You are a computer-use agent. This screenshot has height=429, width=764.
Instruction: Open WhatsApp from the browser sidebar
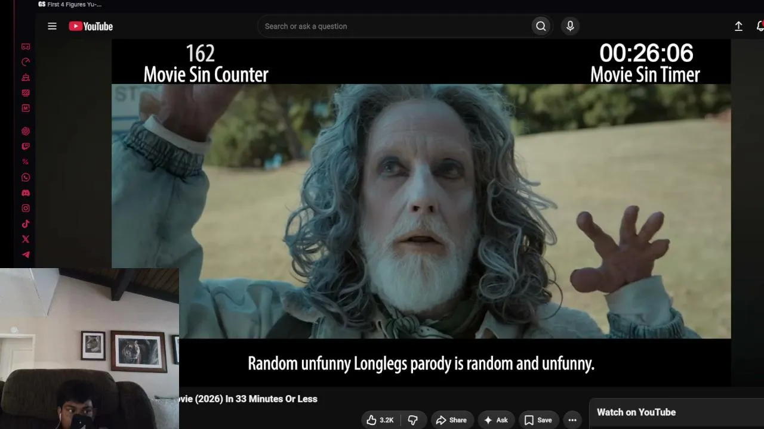pyautogui.click(x=26, y=178)
